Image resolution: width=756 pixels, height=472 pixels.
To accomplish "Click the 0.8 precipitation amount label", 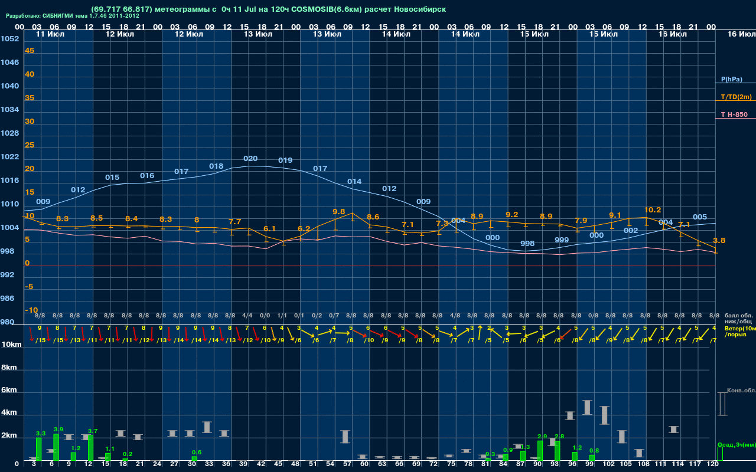I will click(594, 451).
